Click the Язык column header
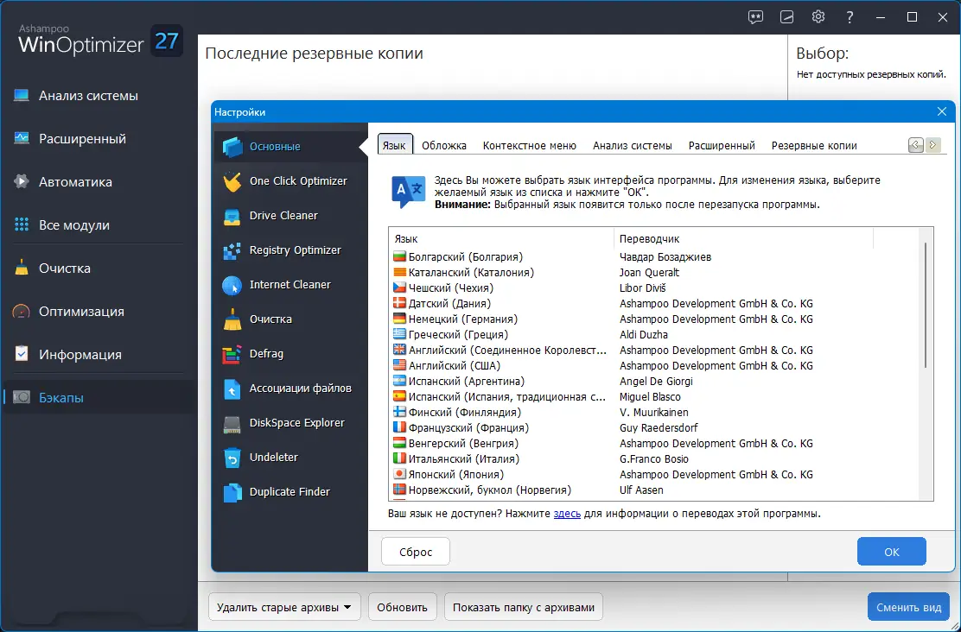The width and height of the screenshot is (961, 632). pyautogui.click(x=501, y=239)
